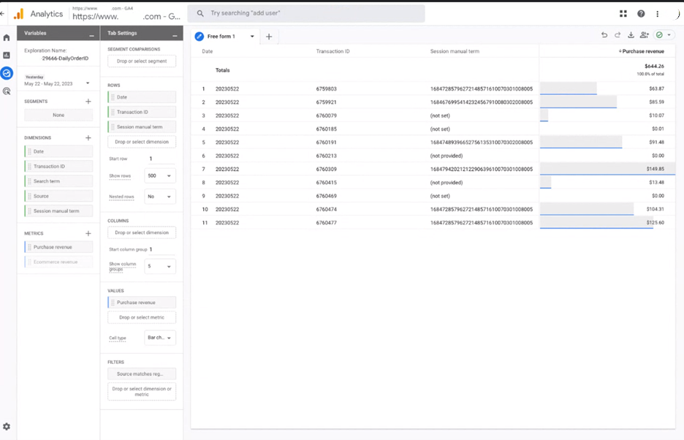Open the Home icon in left sidebar
The height and width of the screenshot is (440, 684).
click(x=7, y=37)
